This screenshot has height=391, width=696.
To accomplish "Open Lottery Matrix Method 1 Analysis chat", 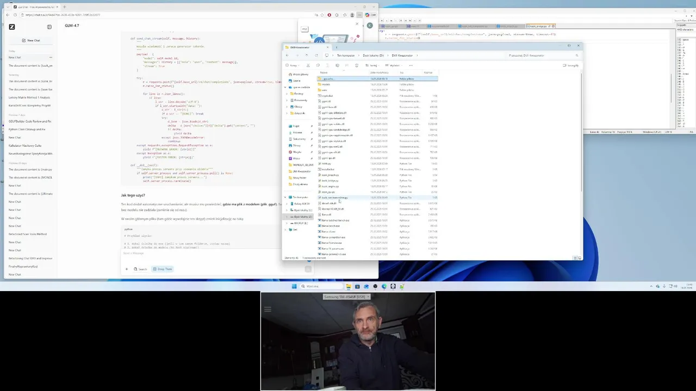I will point(29,97).
